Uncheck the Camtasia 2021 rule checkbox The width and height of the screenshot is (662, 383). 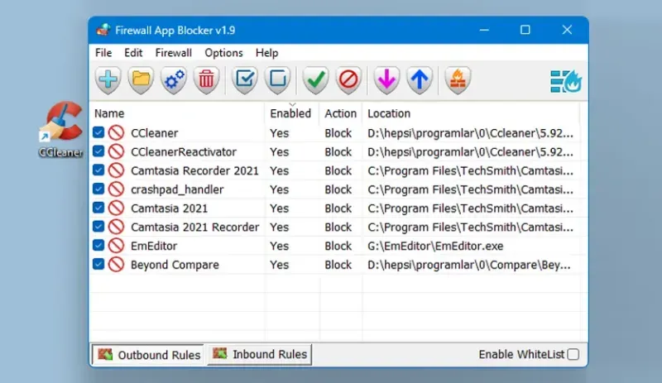tap(98, 208)
